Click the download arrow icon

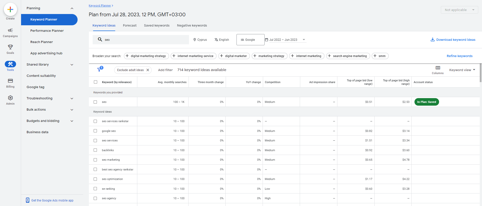point(433,40)
